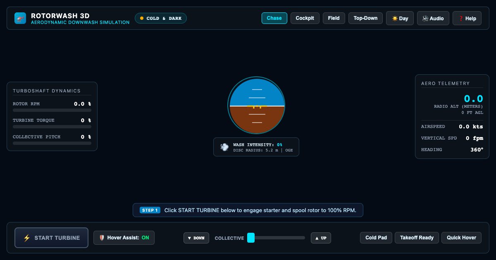This screenshot has width=496, height=260.
Task: Click the Rotor RPM progress bar
Action: (52, 110)
